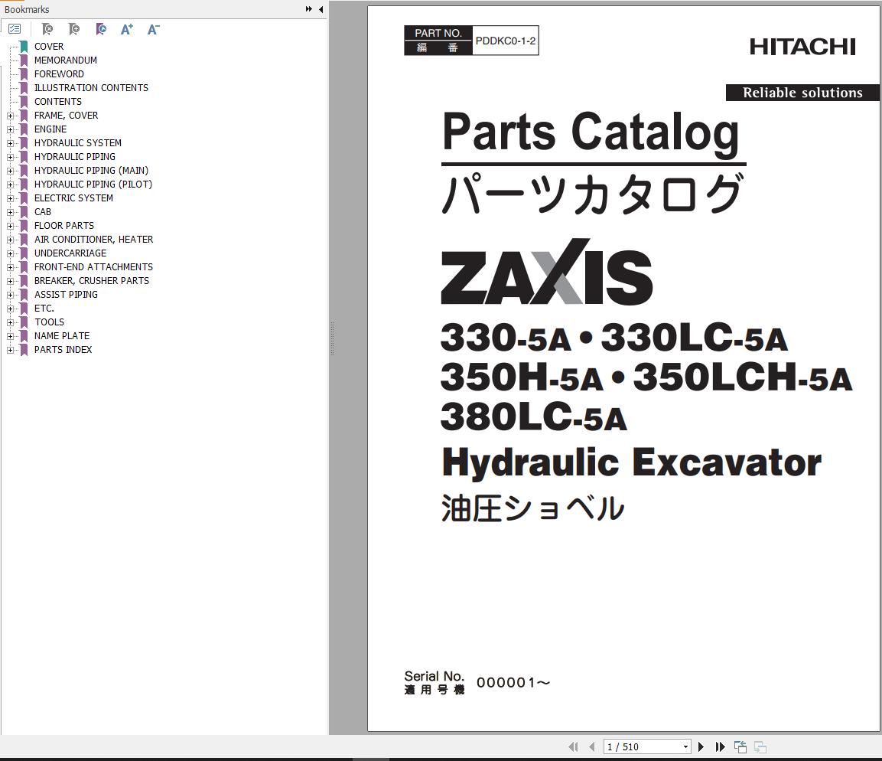This screenshot has width=882, height=761.
Task: Go to the first page
Action: coord(573,746)
